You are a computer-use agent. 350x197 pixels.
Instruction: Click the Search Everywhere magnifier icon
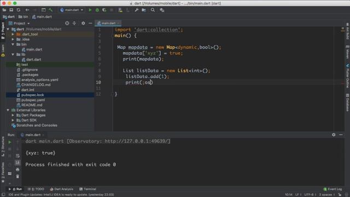[x=153, y=10]
